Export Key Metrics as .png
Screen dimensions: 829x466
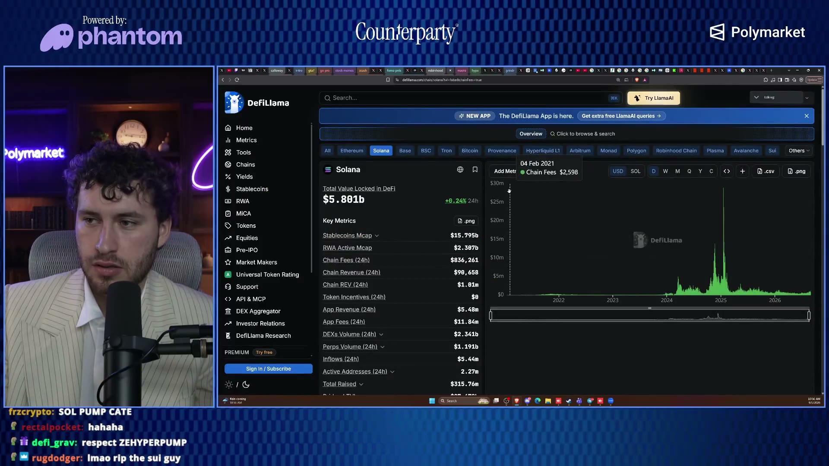click(x=466, y=221)
